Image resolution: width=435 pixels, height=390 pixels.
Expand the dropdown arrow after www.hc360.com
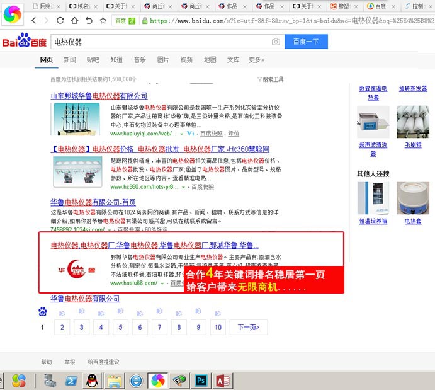pos(183,187)
